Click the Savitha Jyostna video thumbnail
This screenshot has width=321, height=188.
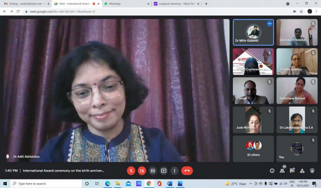click(x=297, y=61)
